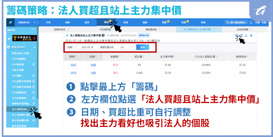Sort by the 股號 column

click(73, 57)
